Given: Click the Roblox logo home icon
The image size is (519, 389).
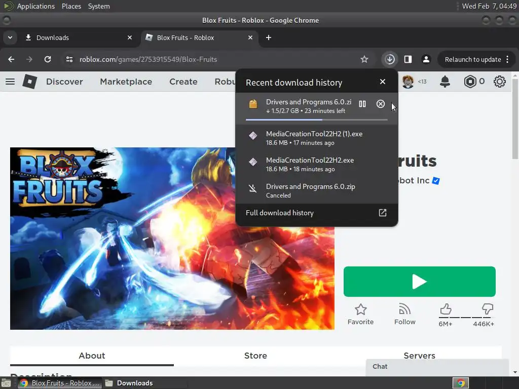Looking at the screenshot, I should point(29,82).
